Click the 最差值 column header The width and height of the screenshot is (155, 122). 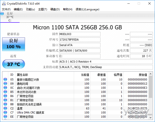[x=99, y=75]
